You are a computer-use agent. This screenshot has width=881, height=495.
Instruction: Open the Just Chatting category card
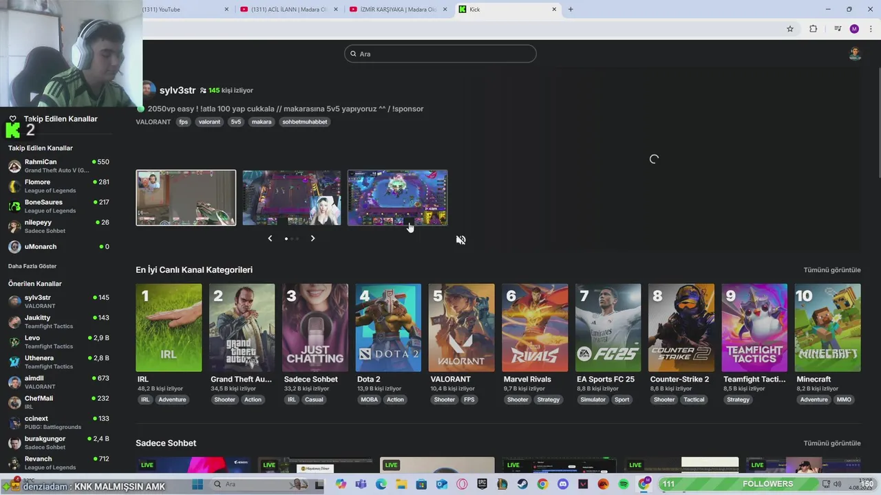click(x=315, y=328)
